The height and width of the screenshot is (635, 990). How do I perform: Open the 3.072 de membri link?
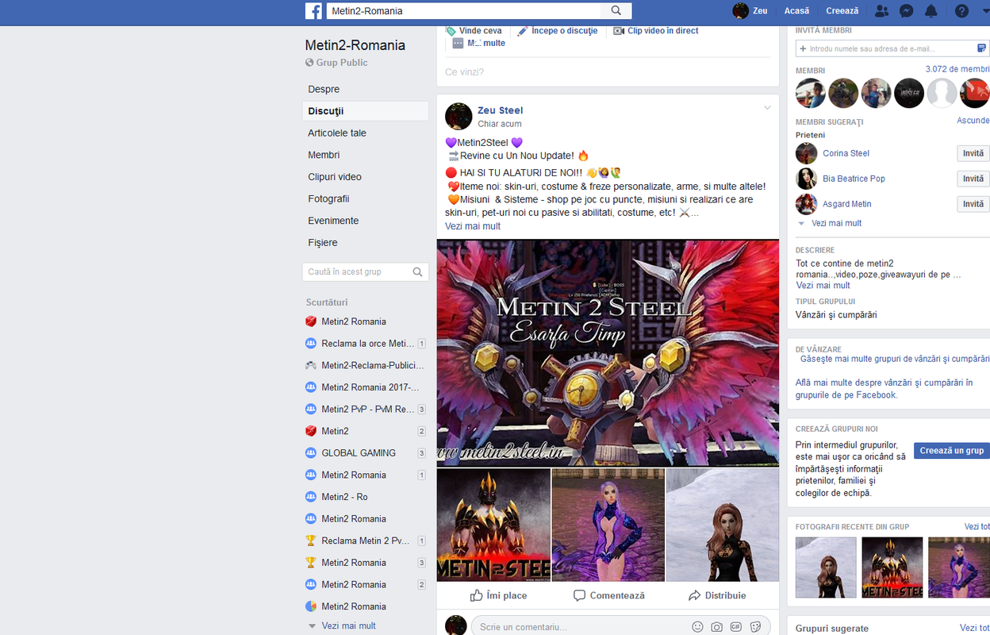click(x=957, y=70)
